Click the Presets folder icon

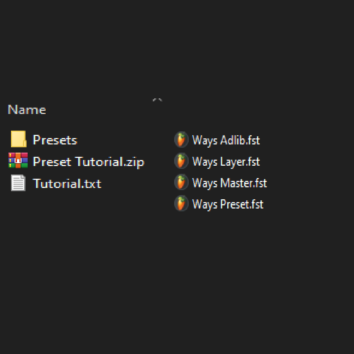click(18, 139)
